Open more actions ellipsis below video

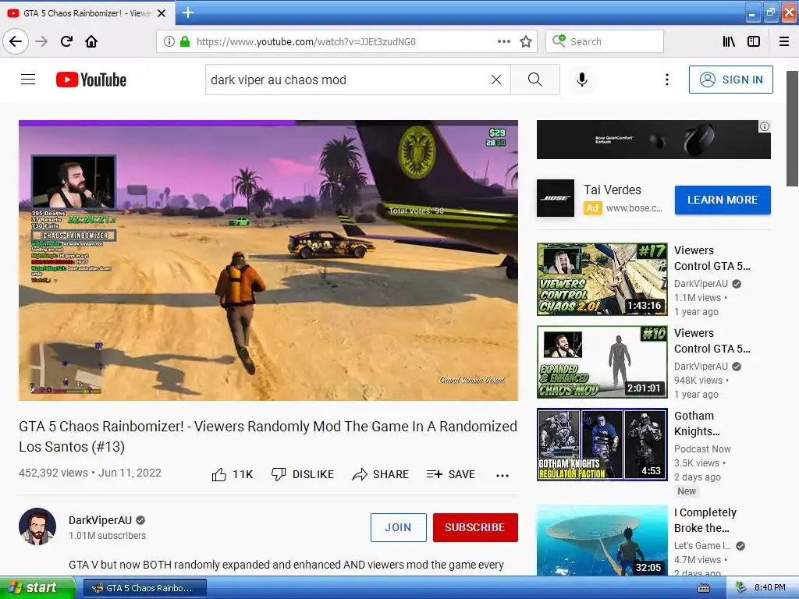pyautogui.click(x=502, y=475)
